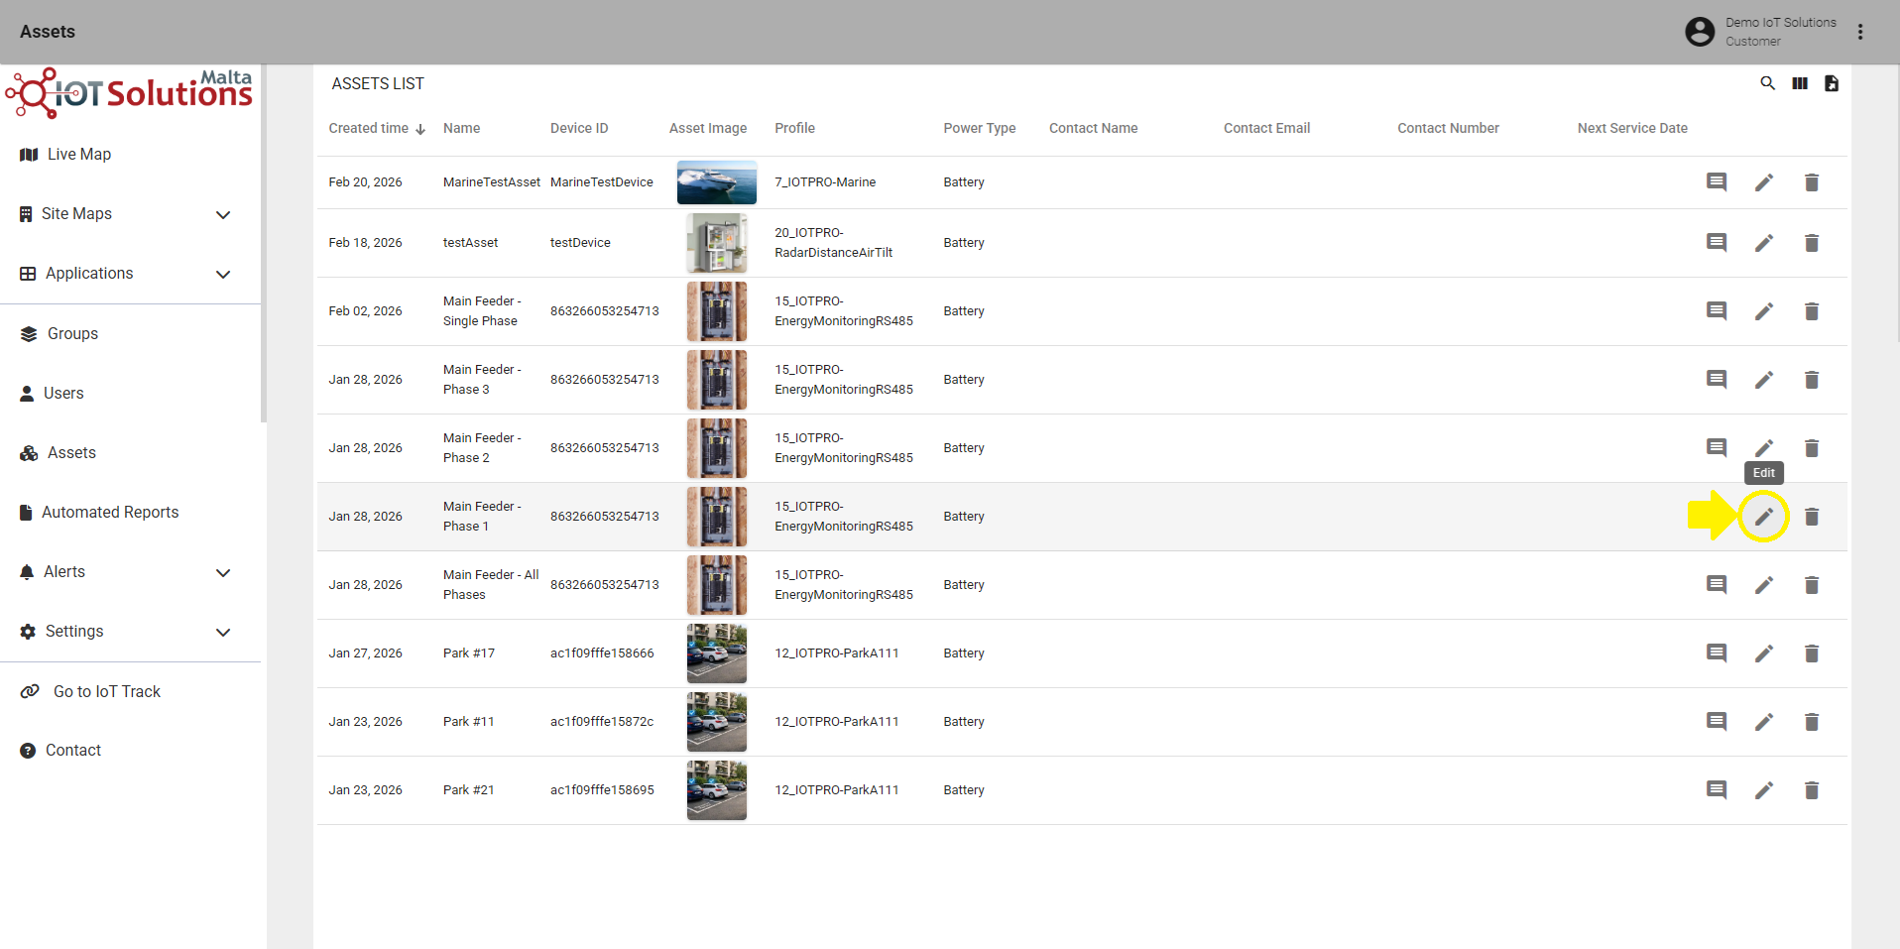Open the column selector icon in the assets list header
Viewport: 1900px width, 949px height.
1800,83
